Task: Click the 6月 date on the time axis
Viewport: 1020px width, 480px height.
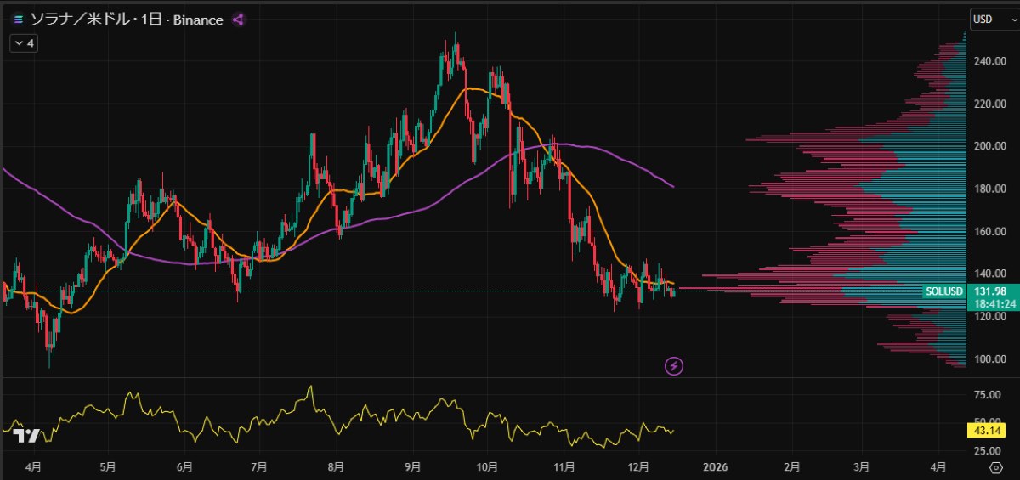Action: (184, 467)
